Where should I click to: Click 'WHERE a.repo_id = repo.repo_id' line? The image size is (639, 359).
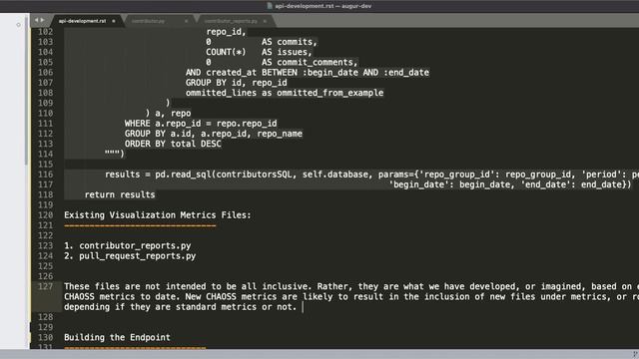(201, 124)
